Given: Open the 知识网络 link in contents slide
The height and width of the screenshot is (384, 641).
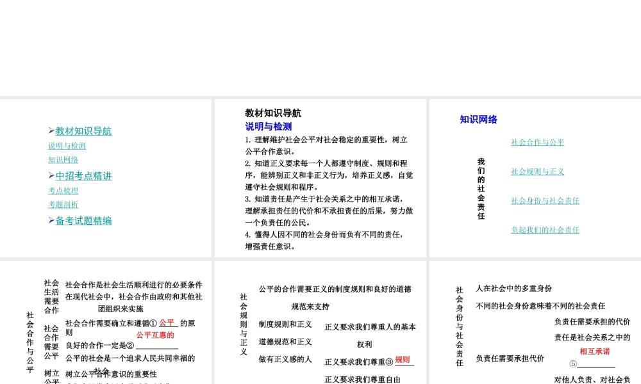Looking at the screenshot, I should pos(63,159).
